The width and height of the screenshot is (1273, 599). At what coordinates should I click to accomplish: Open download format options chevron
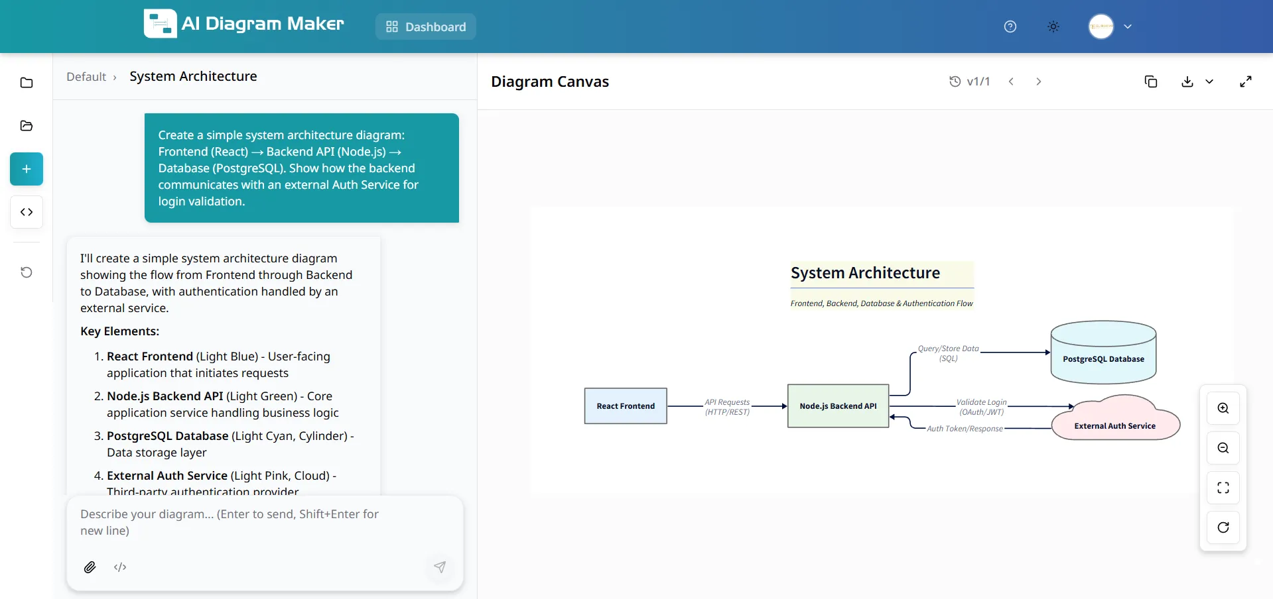[1209, 82]
